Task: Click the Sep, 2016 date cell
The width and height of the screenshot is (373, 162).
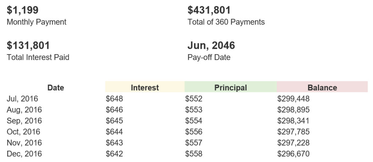Action: click(x=24, y=121)
